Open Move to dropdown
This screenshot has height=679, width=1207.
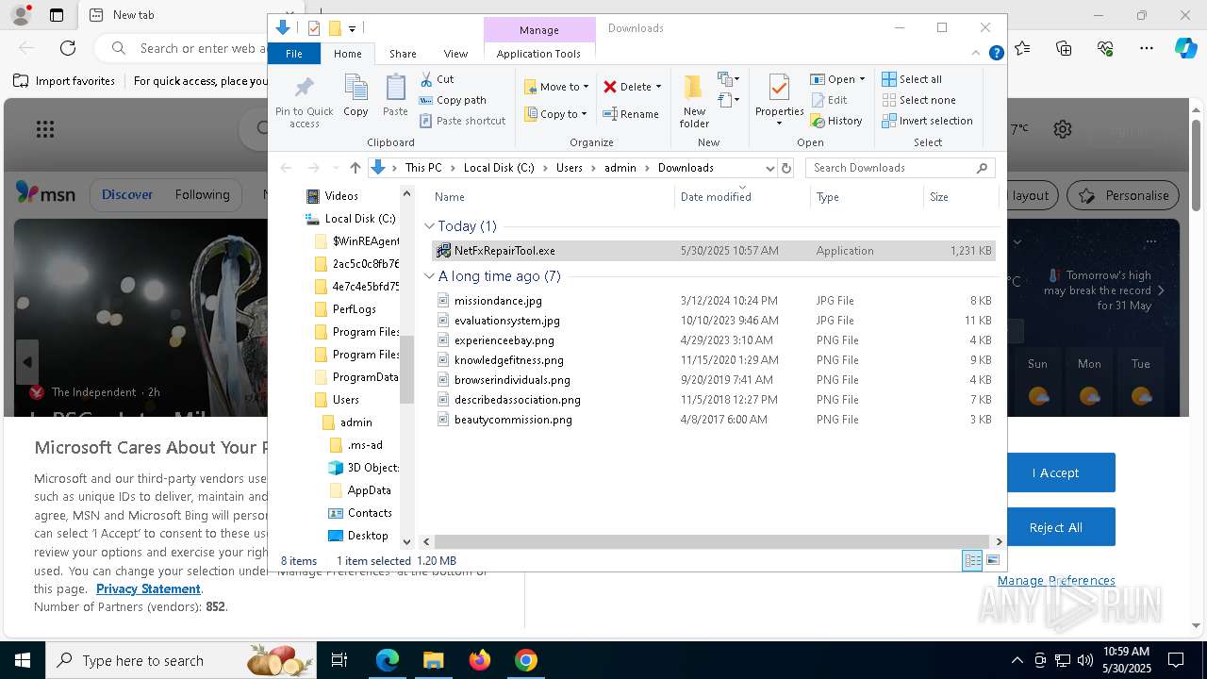coord(556,87)
